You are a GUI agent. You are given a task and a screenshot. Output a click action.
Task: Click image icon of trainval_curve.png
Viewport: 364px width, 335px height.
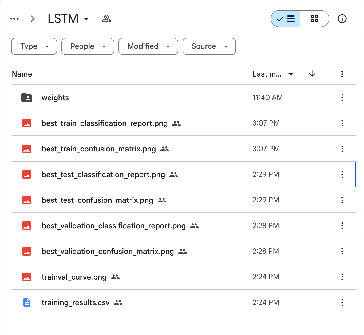(x=27, y=277)
